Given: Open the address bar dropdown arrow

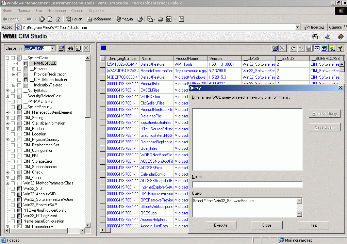Looking at the screenshot, I should click(298, 28).
